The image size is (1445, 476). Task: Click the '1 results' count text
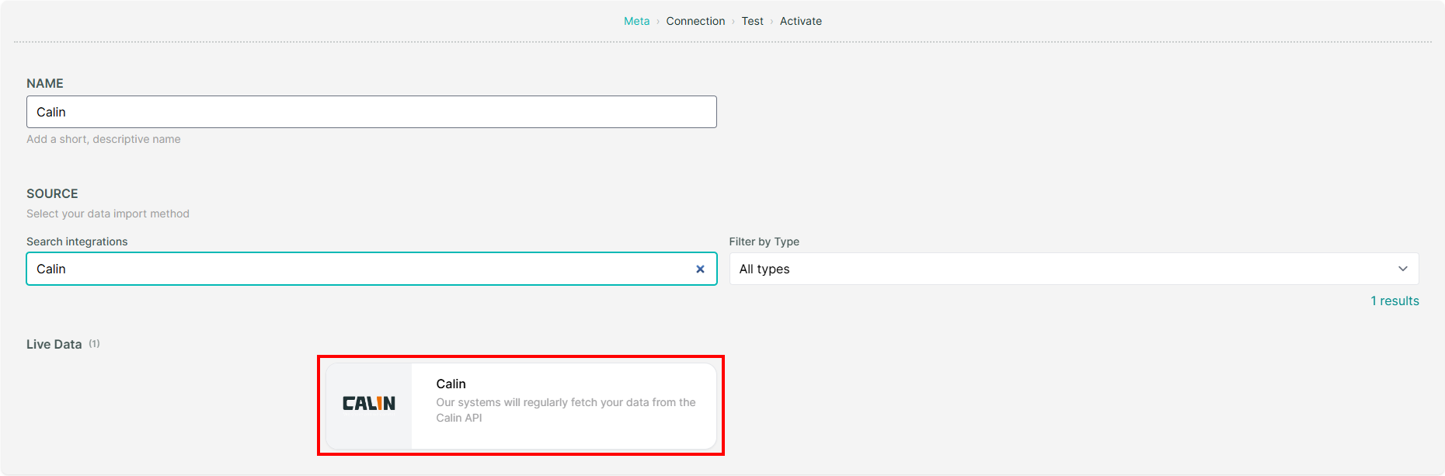(x=1395, y=301)
